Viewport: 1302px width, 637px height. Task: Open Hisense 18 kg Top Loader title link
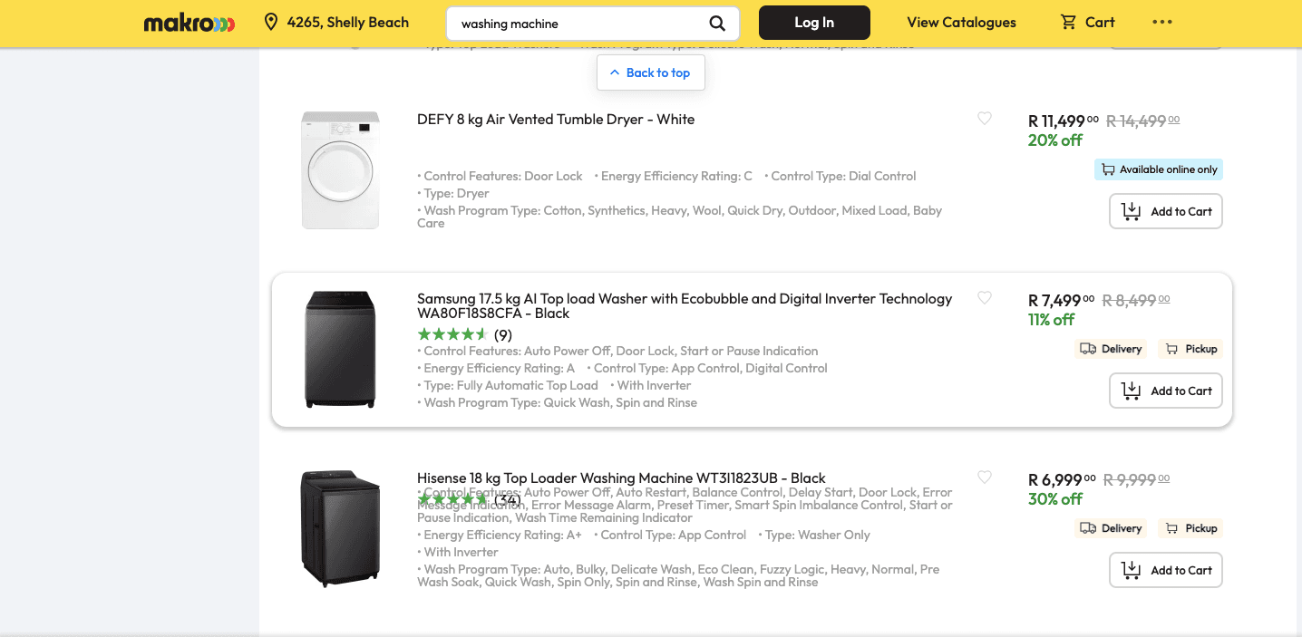(x=621, y=478)
